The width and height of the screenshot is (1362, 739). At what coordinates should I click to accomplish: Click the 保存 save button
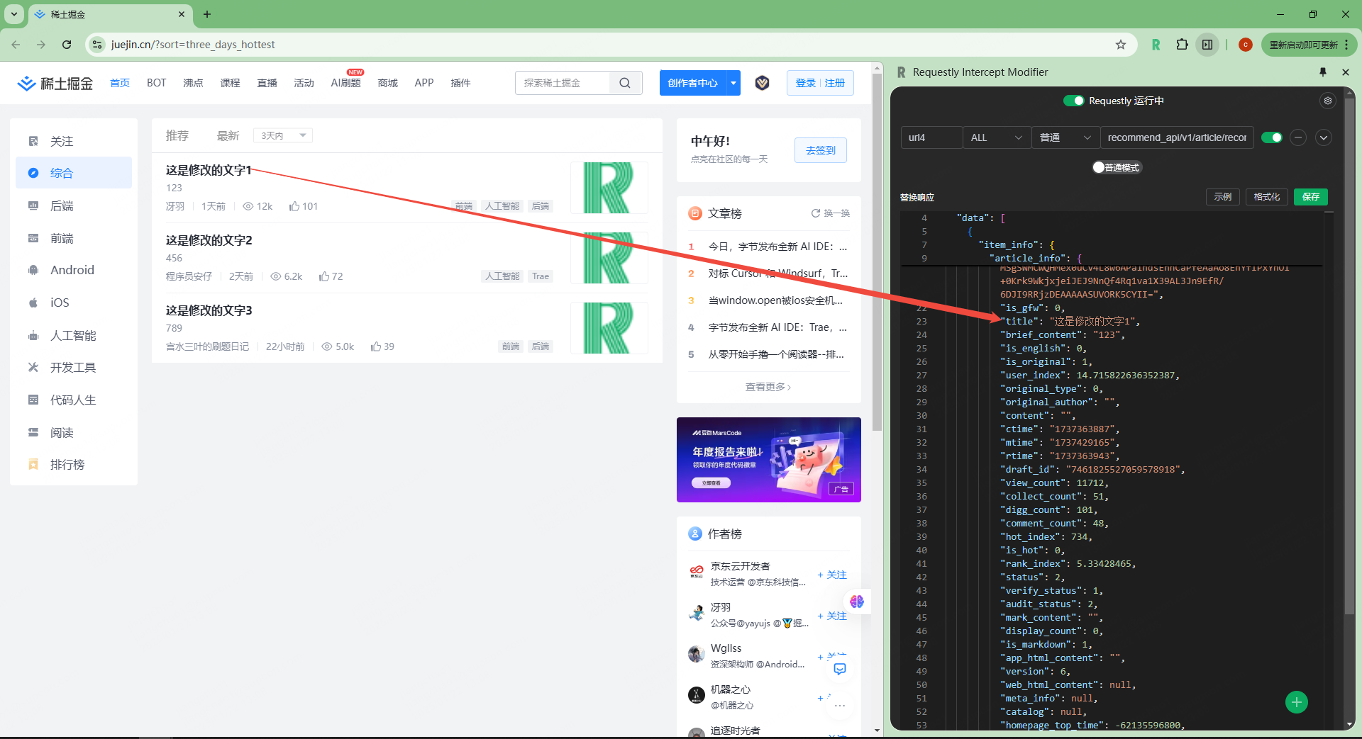[x=1310, y=197]
